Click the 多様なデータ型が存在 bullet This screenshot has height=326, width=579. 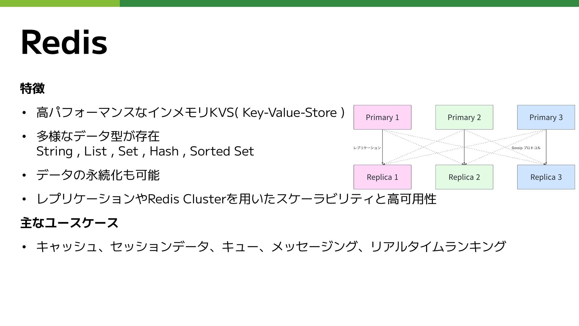[x=98, y=136]
